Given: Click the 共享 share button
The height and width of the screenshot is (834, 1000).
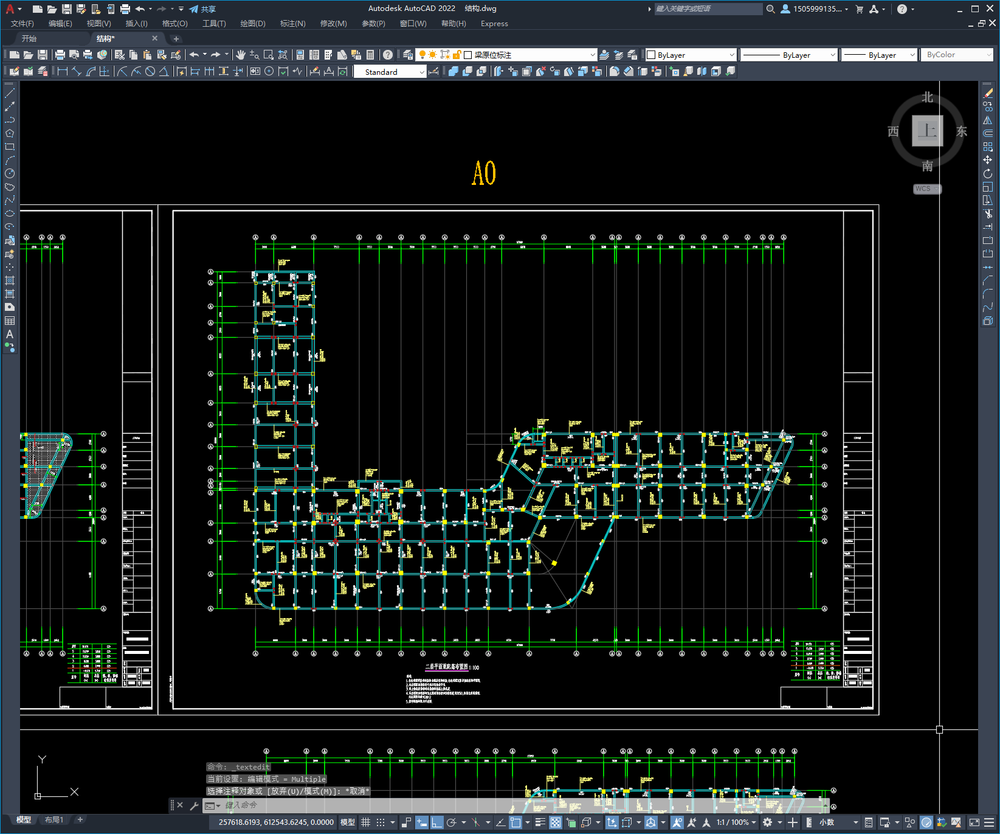Looking at the screenshot, I should tap(202, 9).
